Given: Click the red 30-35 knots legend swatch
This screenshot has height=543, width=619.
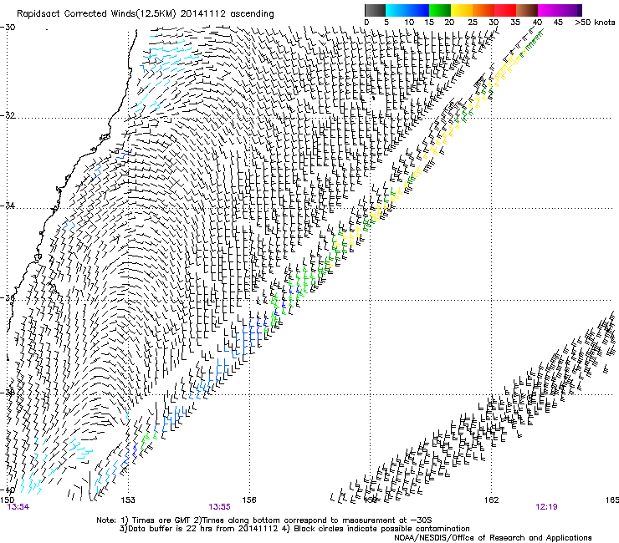Looking at the screenshot, I should click(505, 10).
